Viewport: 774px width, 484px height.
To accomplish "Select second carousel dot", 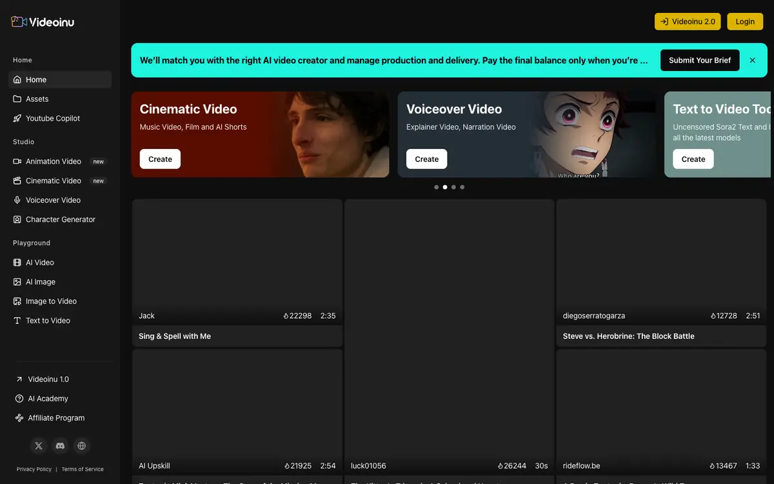I will pos(445,187).
